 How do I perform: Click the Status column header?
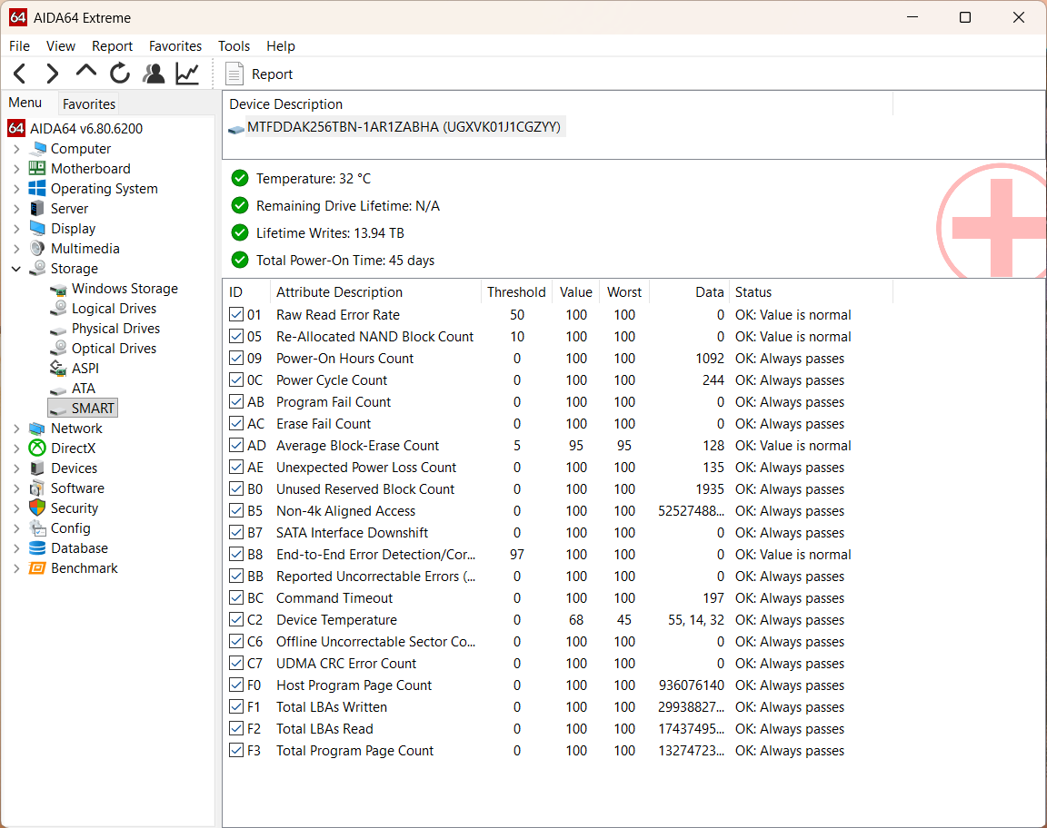[x=811, y=292]
